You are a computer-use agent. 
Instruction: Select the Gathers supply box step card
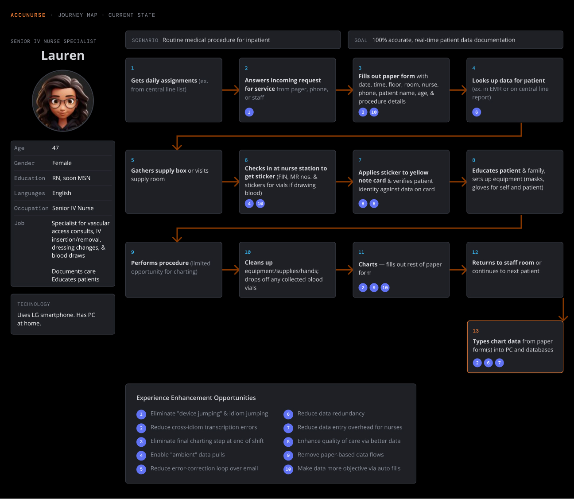pos(174,182)
